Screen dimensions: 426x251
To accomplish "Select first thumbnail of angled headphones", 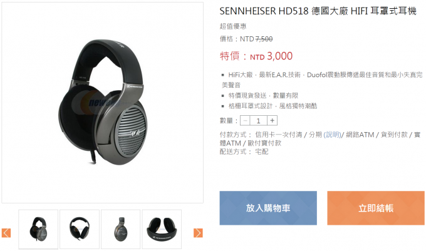I will point(38,229).
